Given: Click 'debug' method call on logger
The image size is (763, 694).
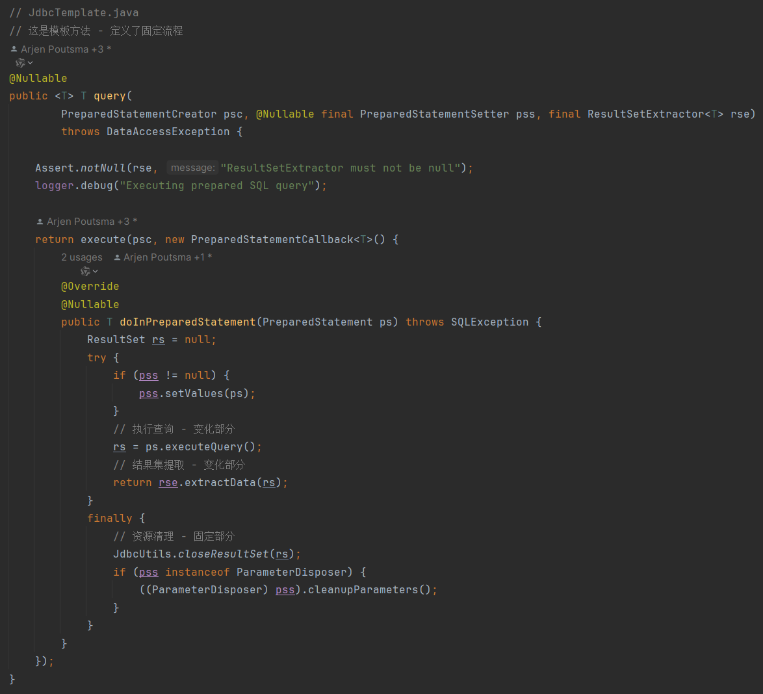Looking at the screenshot, I should coord(97,186).
